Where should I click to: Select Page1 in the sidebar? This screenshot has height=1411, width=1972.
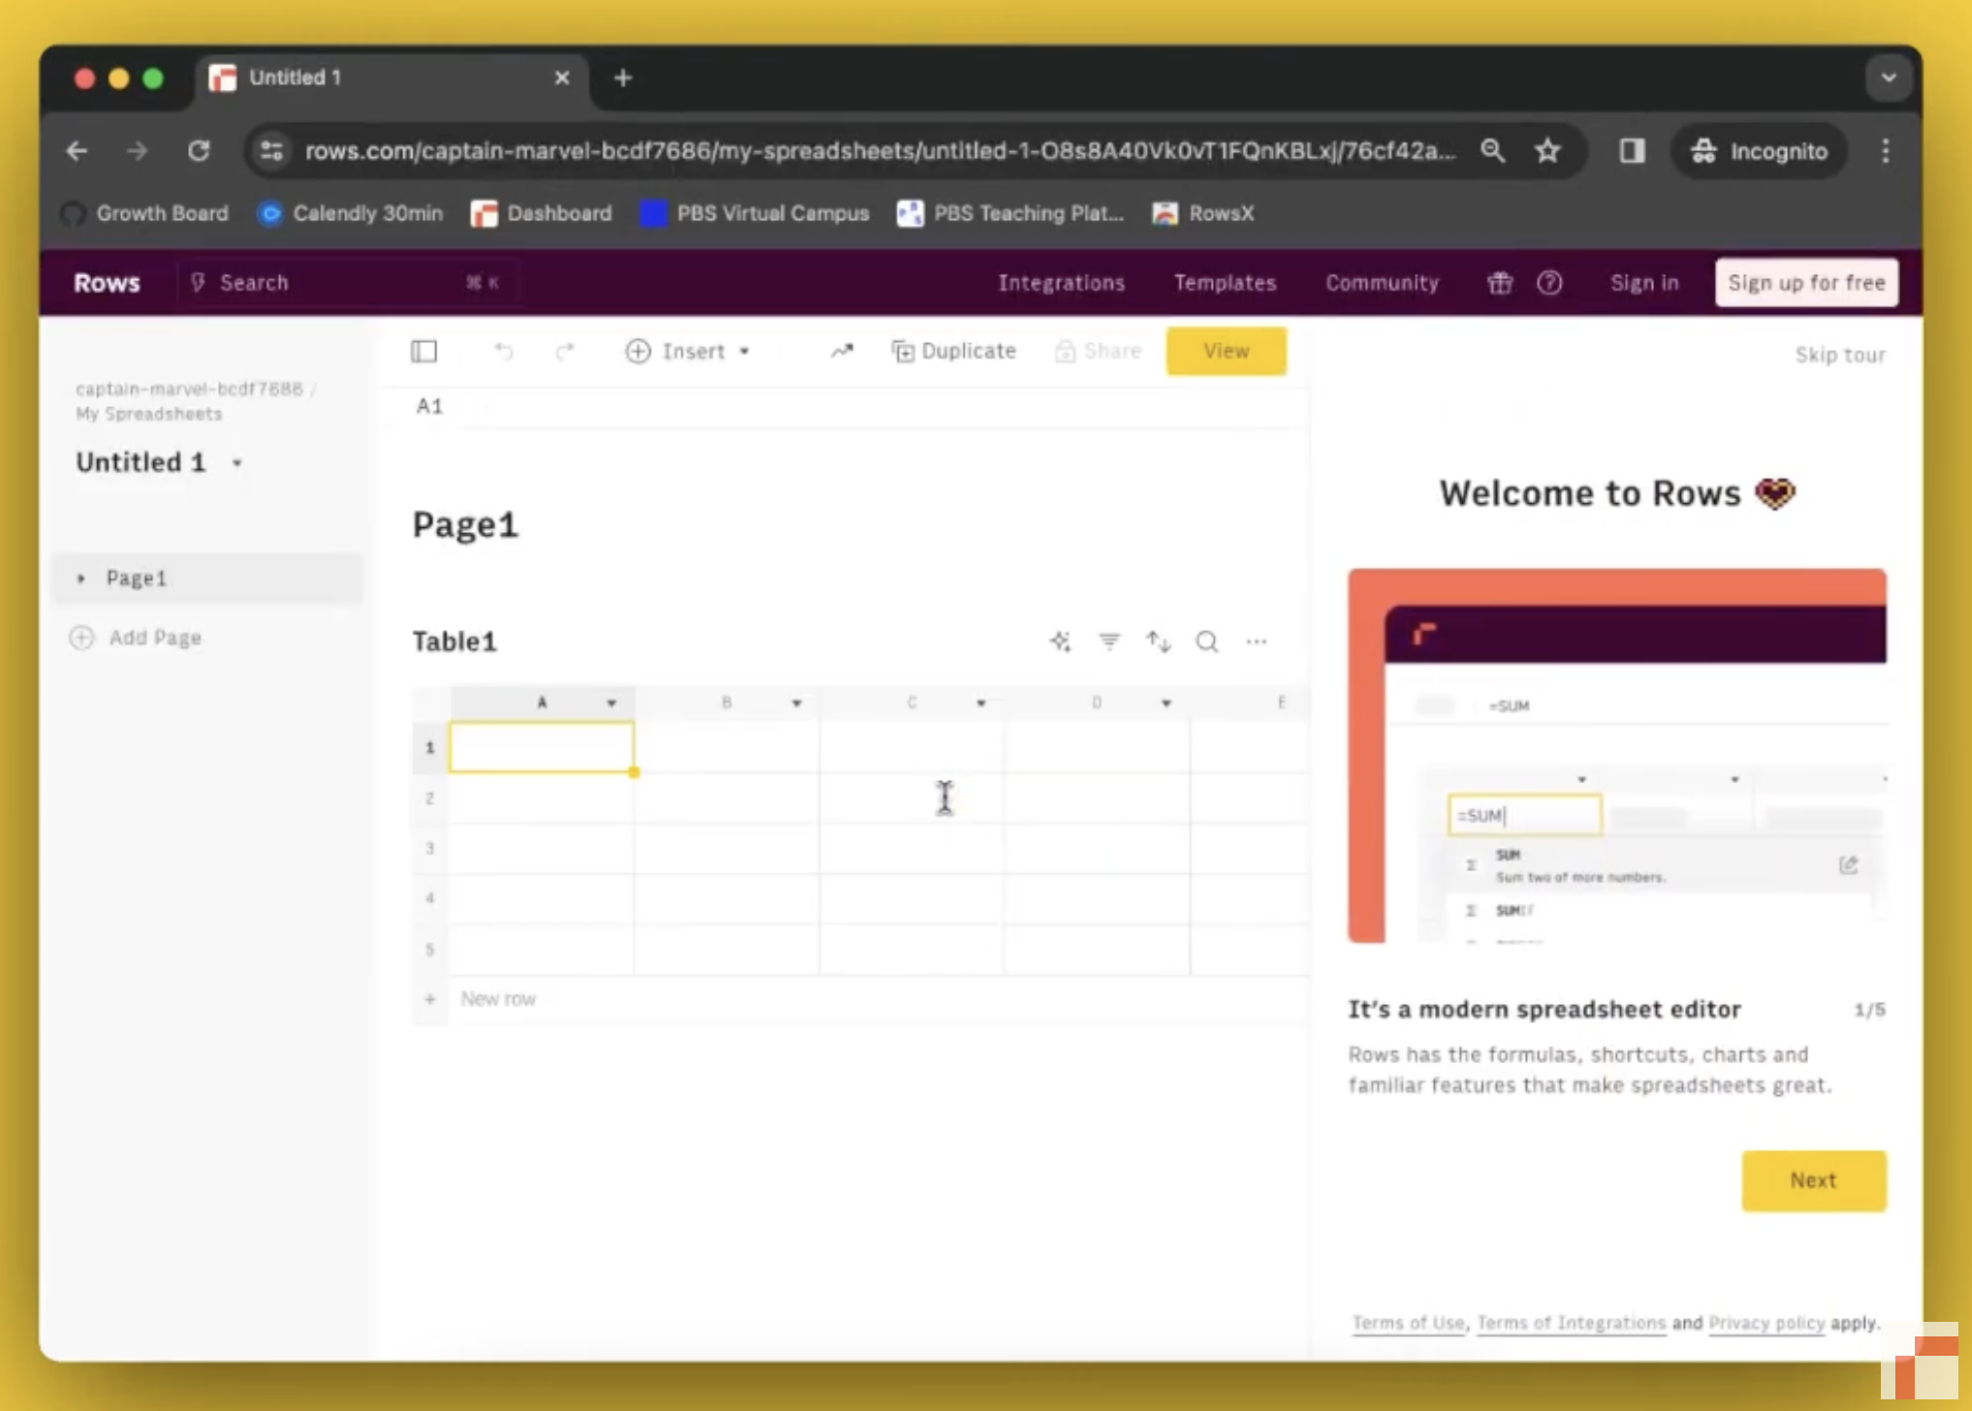[207, 579]
